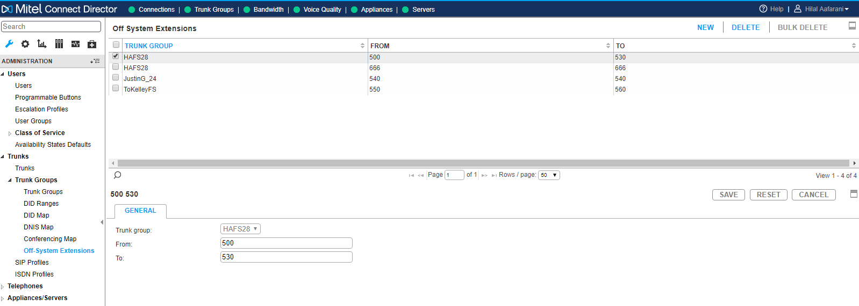Click the From input field
This screenshot has height=306, width=859.
pyautogui.click(x=286, y=243)
